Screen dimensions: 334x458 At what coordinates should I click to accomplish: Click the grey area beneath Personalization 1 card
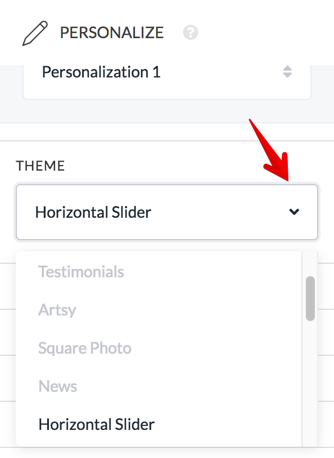tap(167, 112)
